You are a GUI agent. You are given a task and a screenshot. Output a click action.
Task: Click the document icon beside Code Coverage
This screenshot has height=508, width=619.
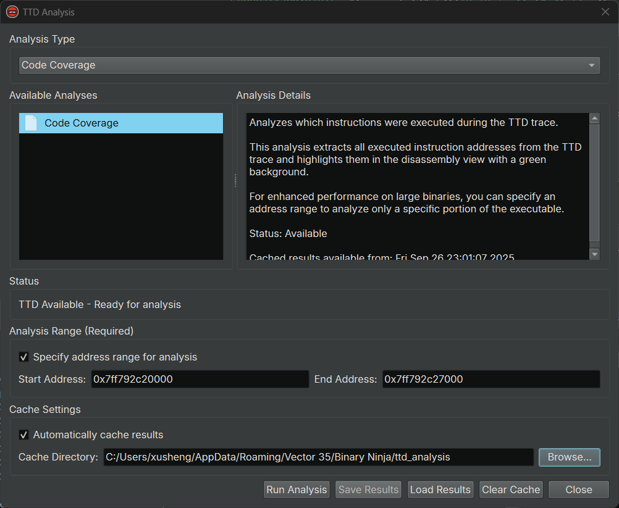coord(31,123)
